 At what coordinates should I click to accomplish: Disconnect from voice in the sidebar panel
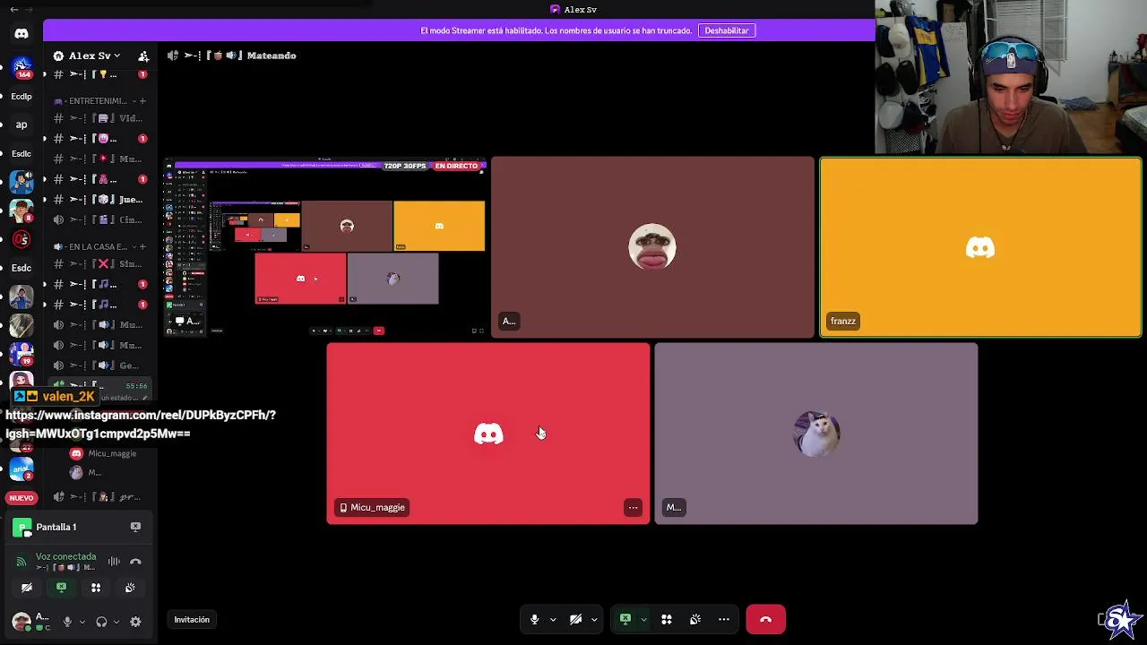(x=135, y=562)
